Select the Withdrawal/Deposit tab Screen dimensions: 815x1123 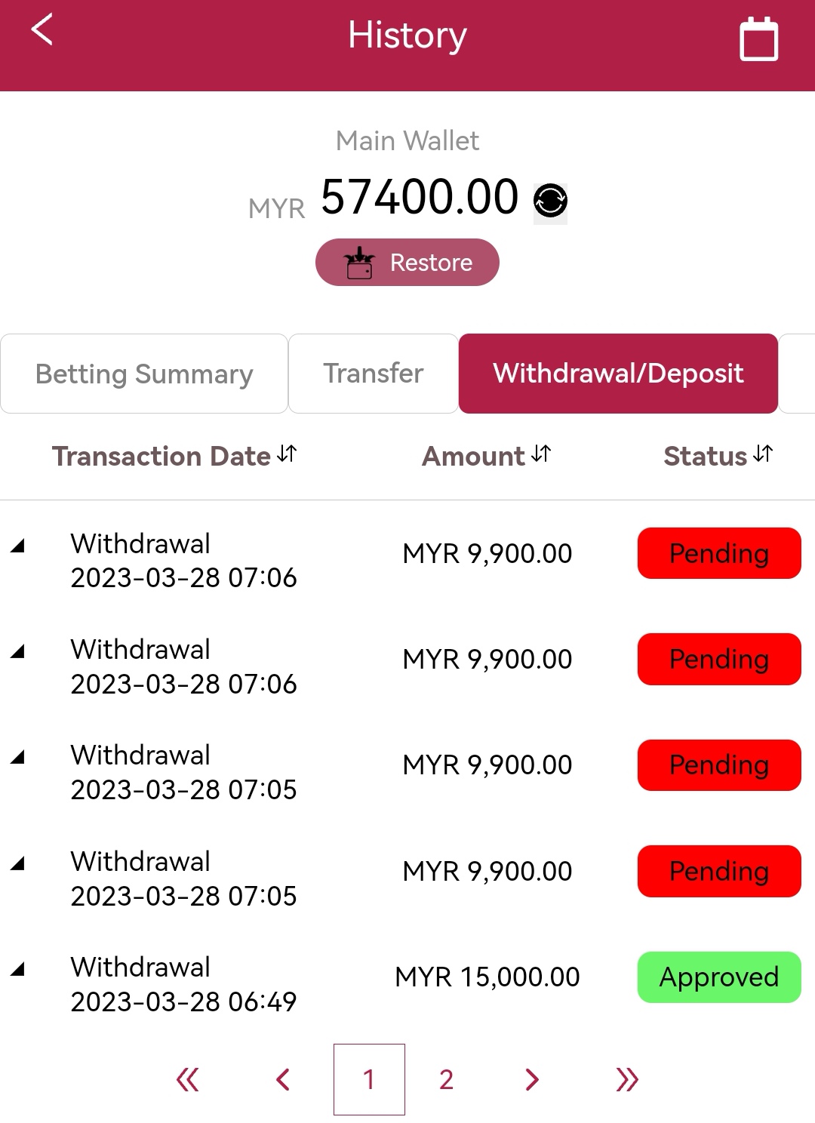pyautogui.click(x=618, y=374)
